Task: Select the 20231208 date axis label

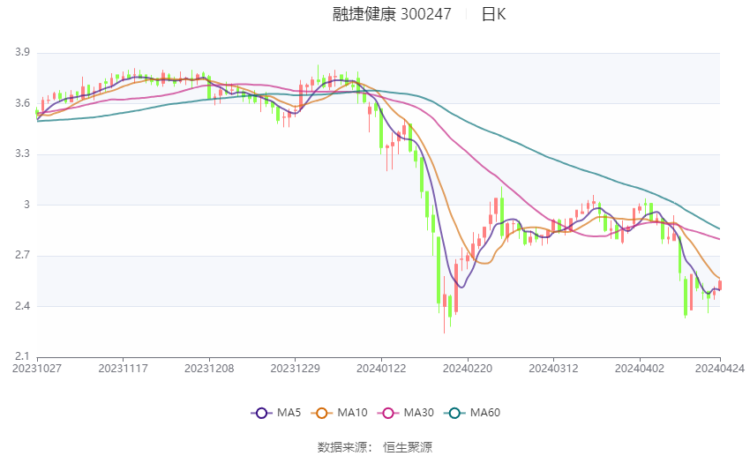Action: tap(209, 369)
